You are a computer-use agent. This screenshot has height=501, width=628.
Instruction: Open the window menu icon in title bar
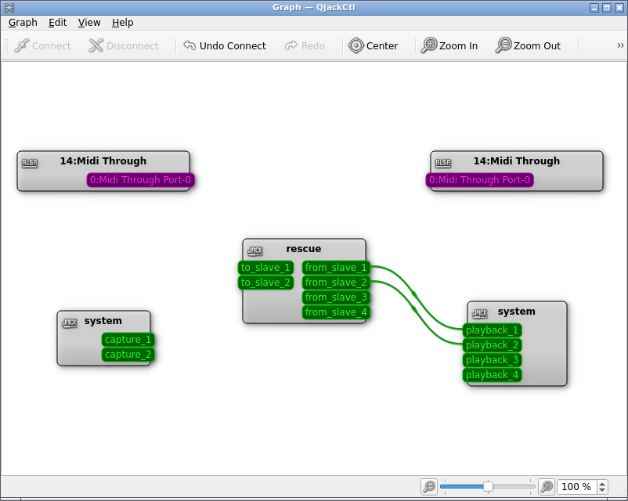[x=9, y=7]
